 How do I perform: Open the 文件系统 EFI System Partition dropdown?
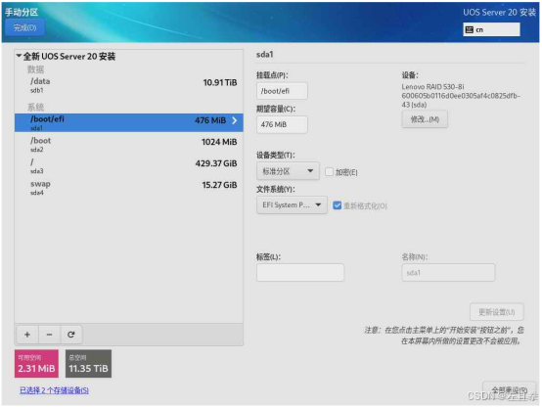tap(292, 205)
